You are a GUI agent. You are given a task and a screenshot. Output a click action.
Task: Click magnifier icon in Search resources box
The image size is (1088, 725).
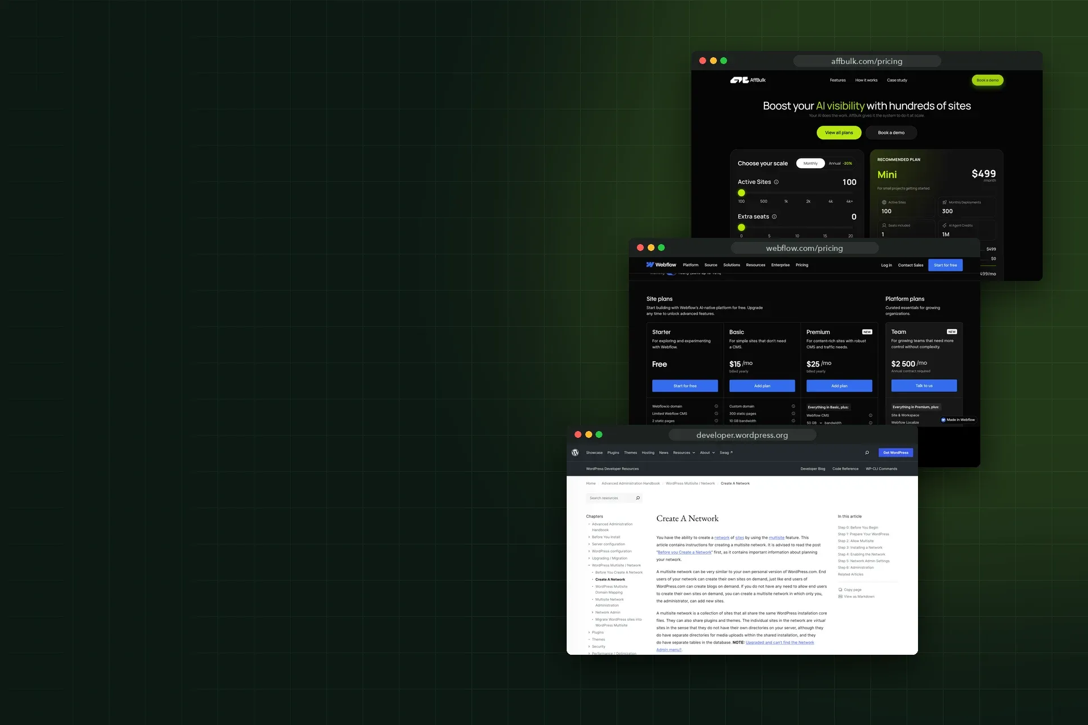[x=638, y=498]
